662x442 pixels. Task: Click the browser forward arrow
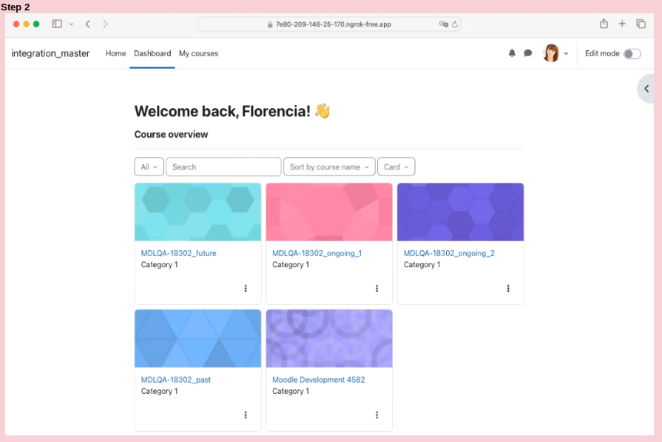click(x=105, y=24)
